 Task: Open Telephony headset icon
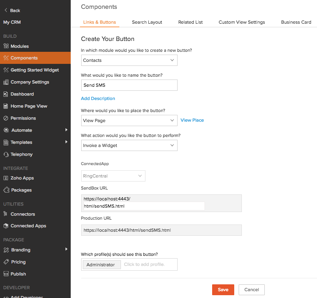[x=6, y=154]
